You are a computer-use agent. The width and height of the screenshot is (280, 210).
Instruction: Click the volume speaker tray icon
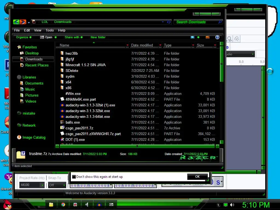pyautogui.click(x=232, y=205)
